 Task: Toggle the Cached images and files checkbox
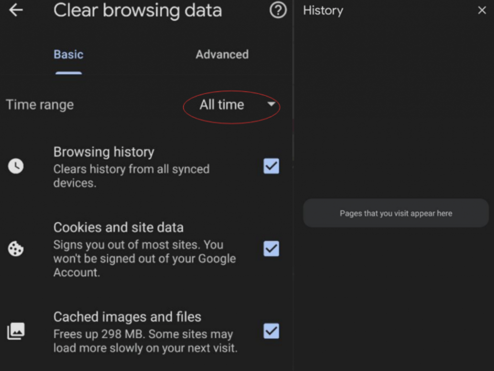[271, 331]
